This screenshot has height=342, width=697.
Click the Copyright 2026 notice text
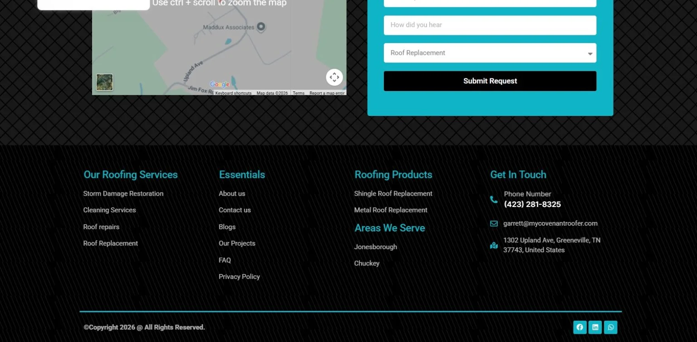coord(144,328)
